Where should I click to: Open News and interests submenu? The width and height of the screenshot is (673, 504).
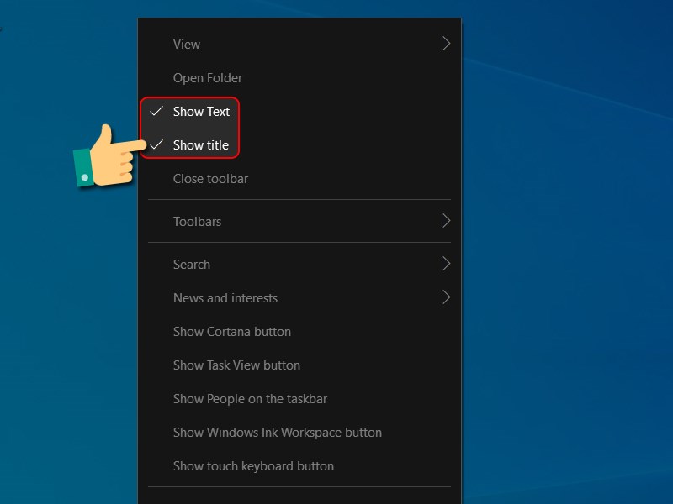[299, 298]
